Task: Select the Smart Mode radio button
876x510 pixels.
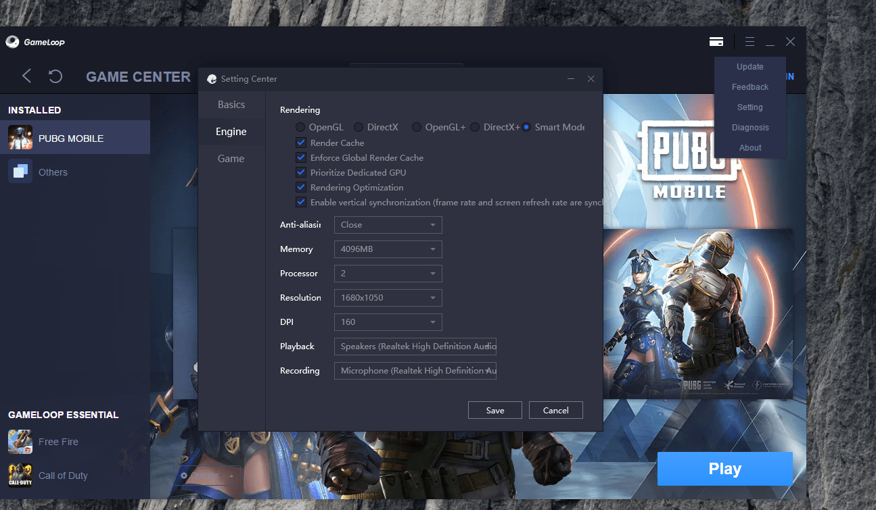Action: pyautogui.click(x=526, y=127)
